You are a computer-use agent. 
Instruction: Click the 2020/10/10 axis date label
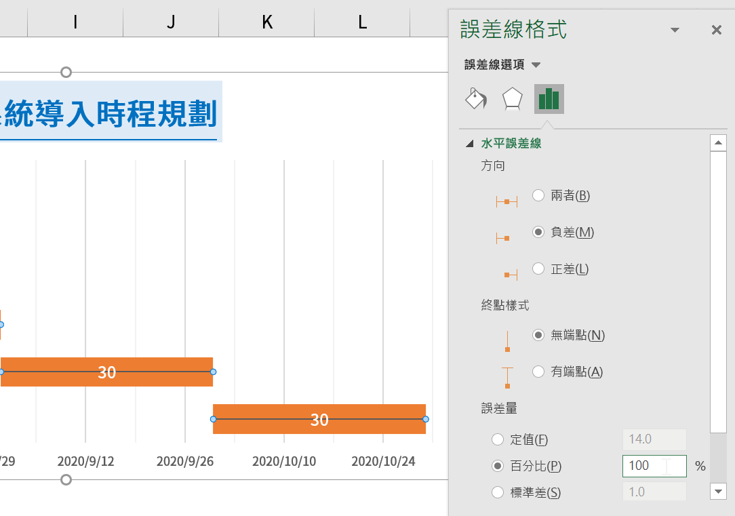[x=284, y=462]
